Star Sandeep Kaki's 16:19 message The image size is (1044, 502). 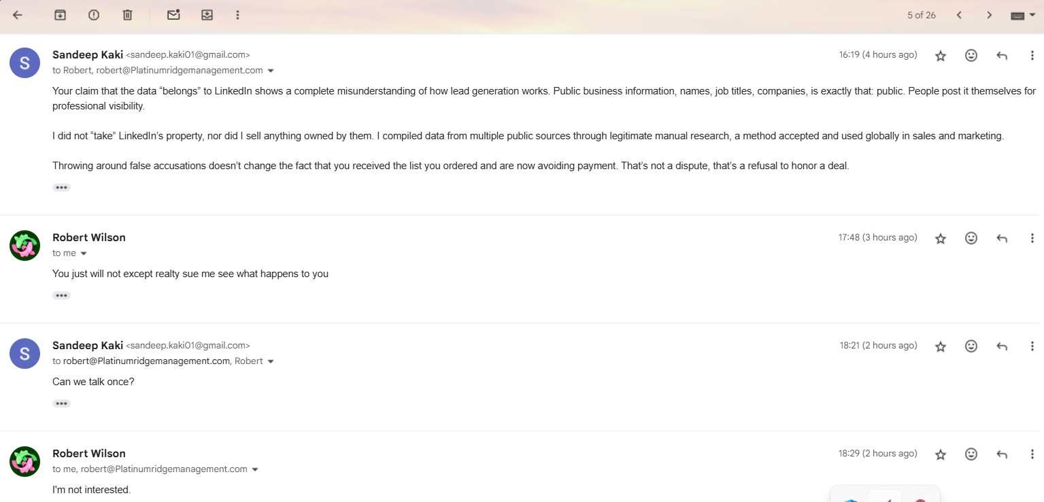pos(941,56)
